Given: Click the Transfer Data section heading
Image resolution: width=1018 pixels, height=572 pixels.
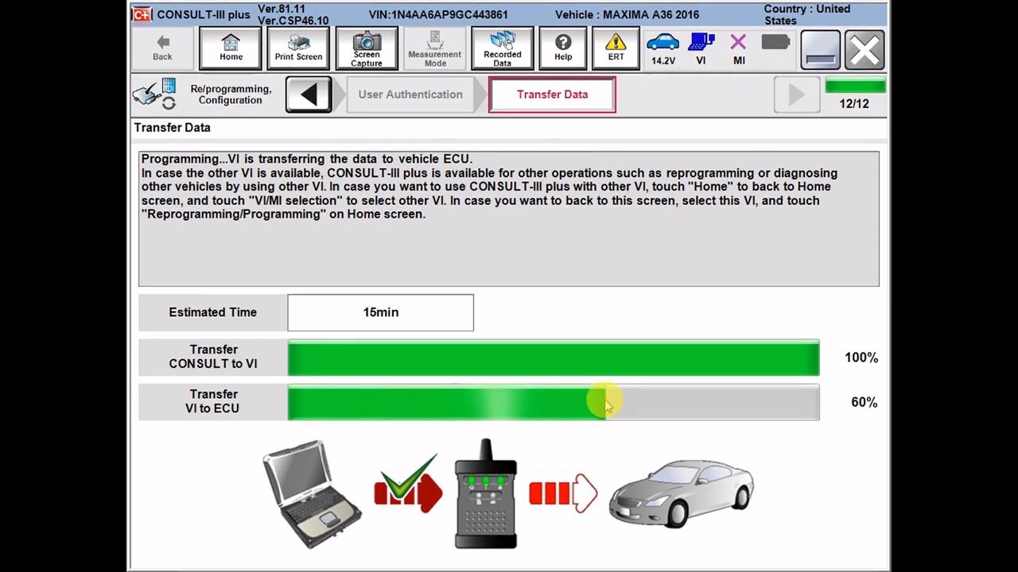Looking at the screenshot, I should click(173, 127).
